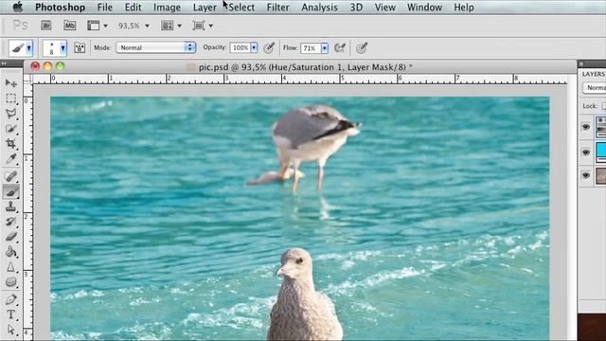This screenshot has width=606, height=341.
Task: Hide the bottom layer eye icon
Action: click(x=586, y=175)
